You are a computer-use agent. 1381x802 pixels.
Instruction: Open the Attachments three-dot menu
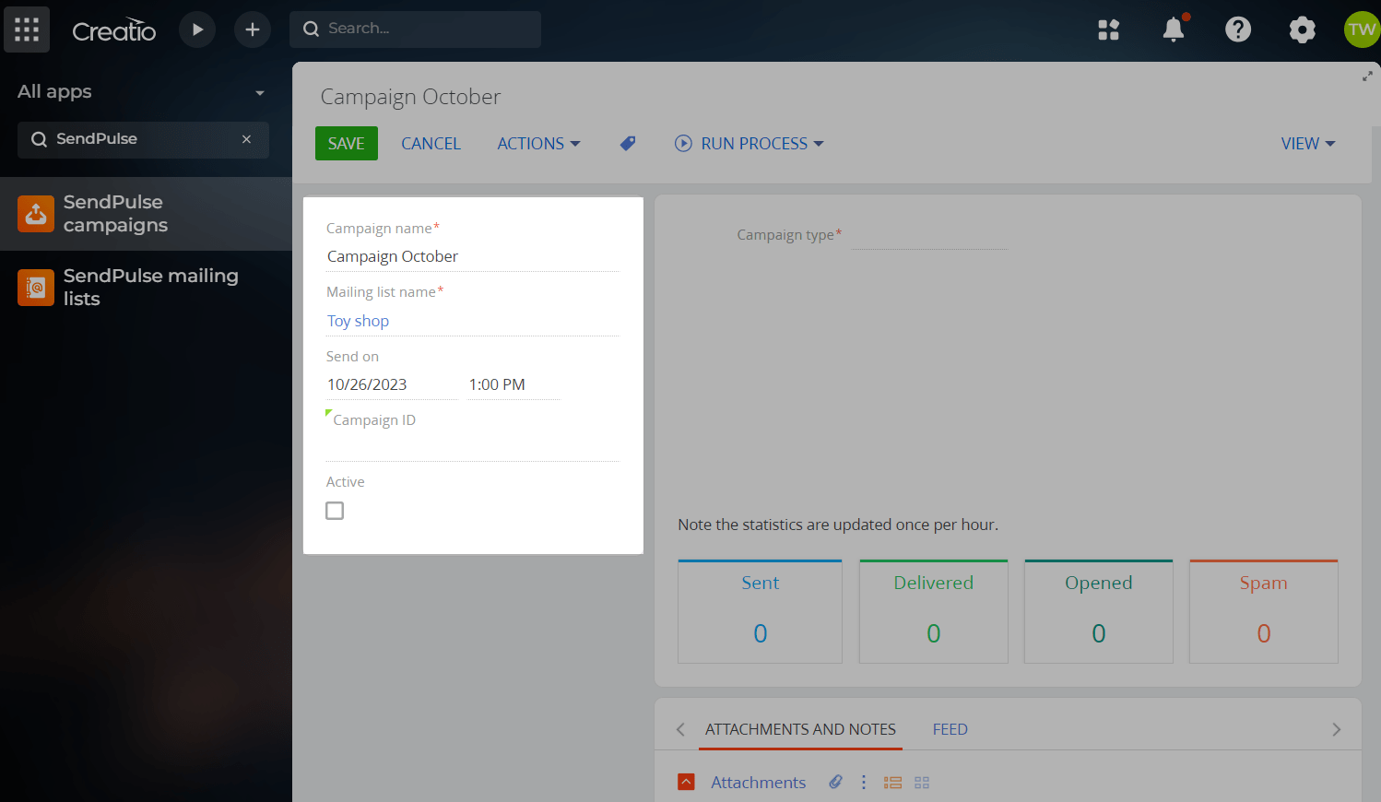click(864, 783)
